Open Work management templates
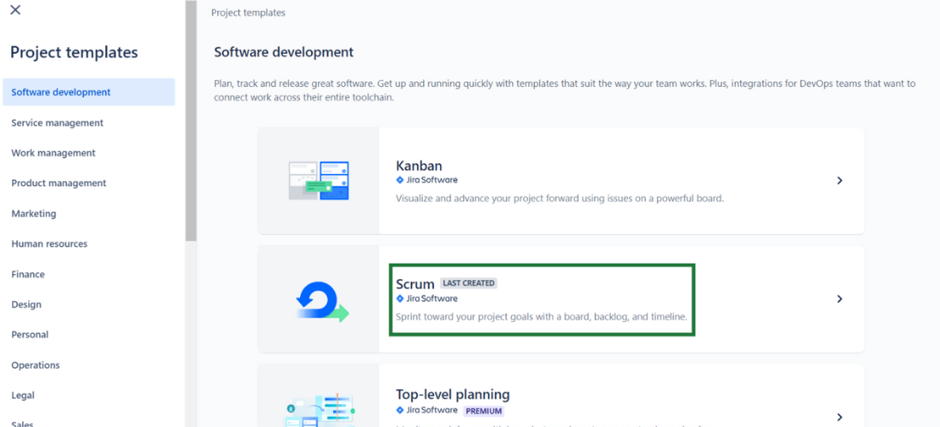 point(53,153)
